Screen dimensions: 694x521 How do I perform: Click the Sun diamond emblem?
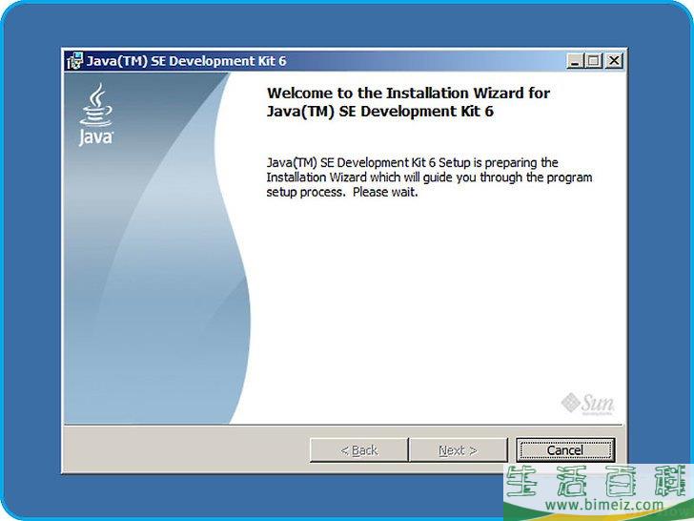tap(570, 402)
